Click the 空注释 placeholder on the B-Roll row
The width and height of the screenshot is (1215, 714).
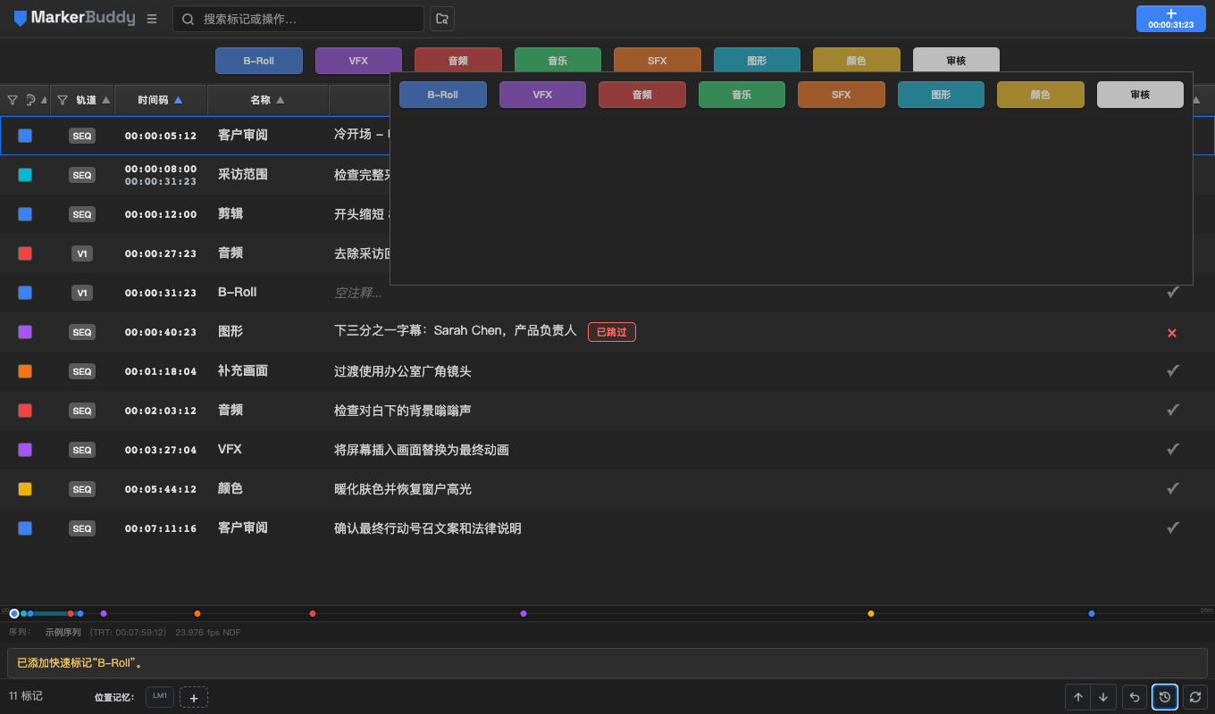click(358, 293)
